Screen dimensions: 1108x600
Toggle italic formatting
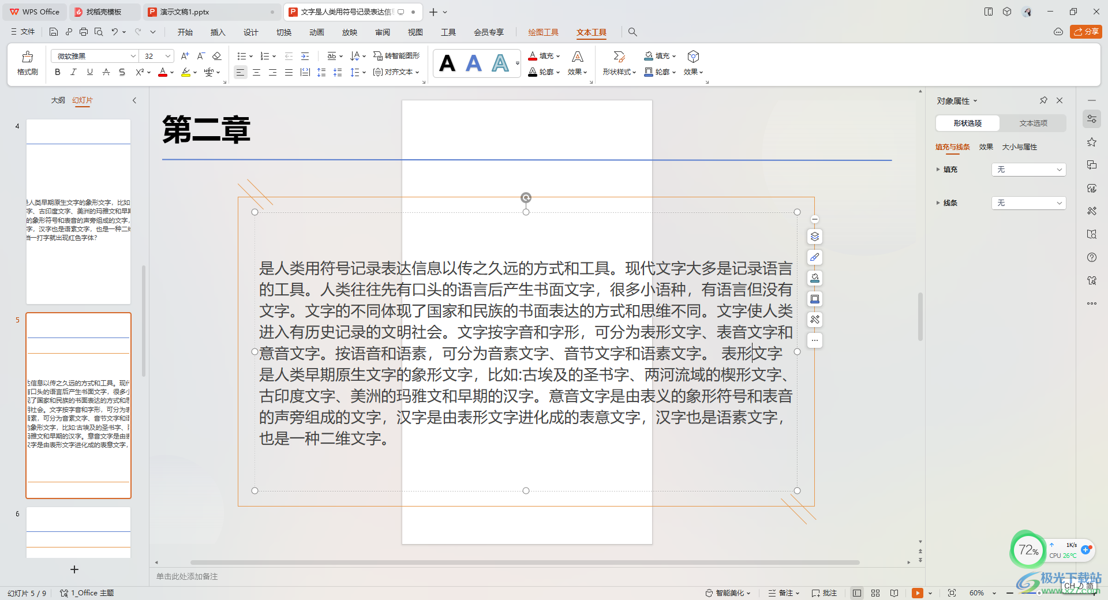click(x=73, y=72)
